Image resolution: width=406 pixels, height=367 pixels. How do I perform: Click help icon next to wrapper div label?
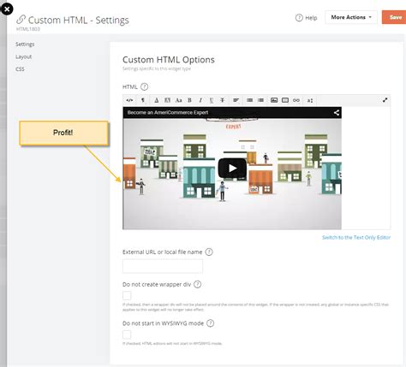(197, 284)
